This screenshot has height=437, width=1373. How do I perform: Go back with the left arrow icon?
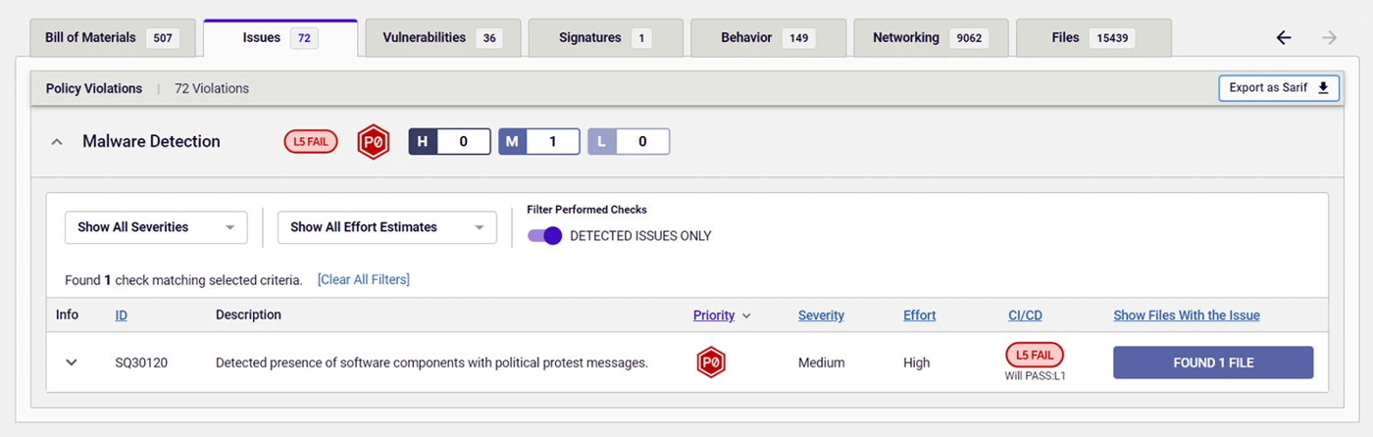point(1284,38)
